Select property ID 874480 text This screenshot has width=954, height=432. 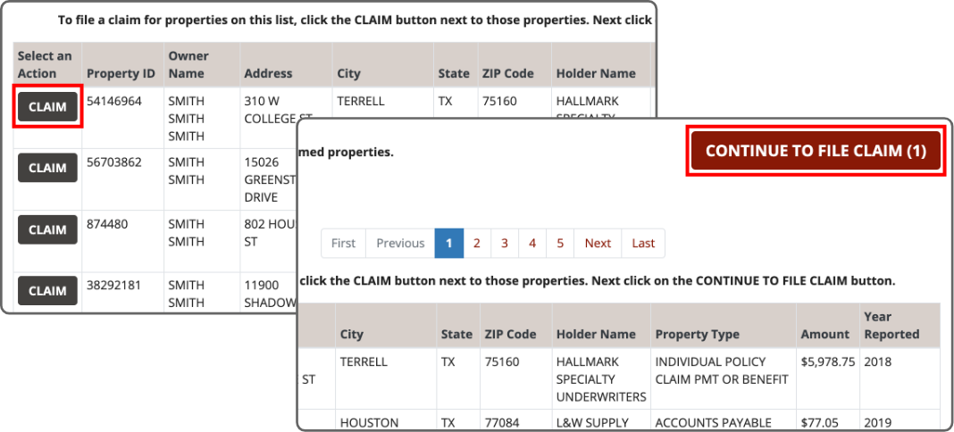click(107, 224)
